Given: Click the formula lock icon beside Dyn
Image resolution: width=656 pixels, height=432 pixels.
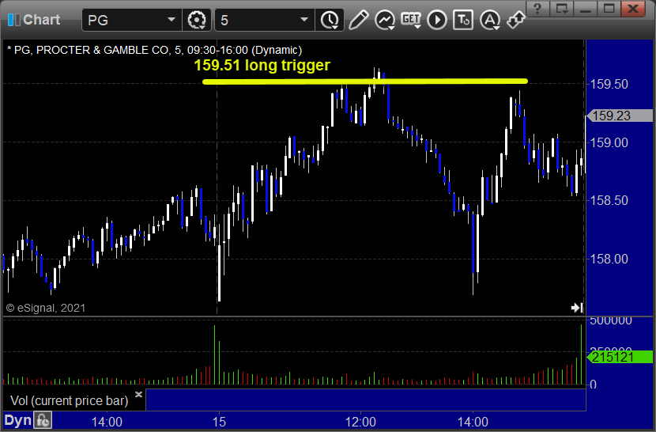Looking at the screenshot, I should pos(43,420).
